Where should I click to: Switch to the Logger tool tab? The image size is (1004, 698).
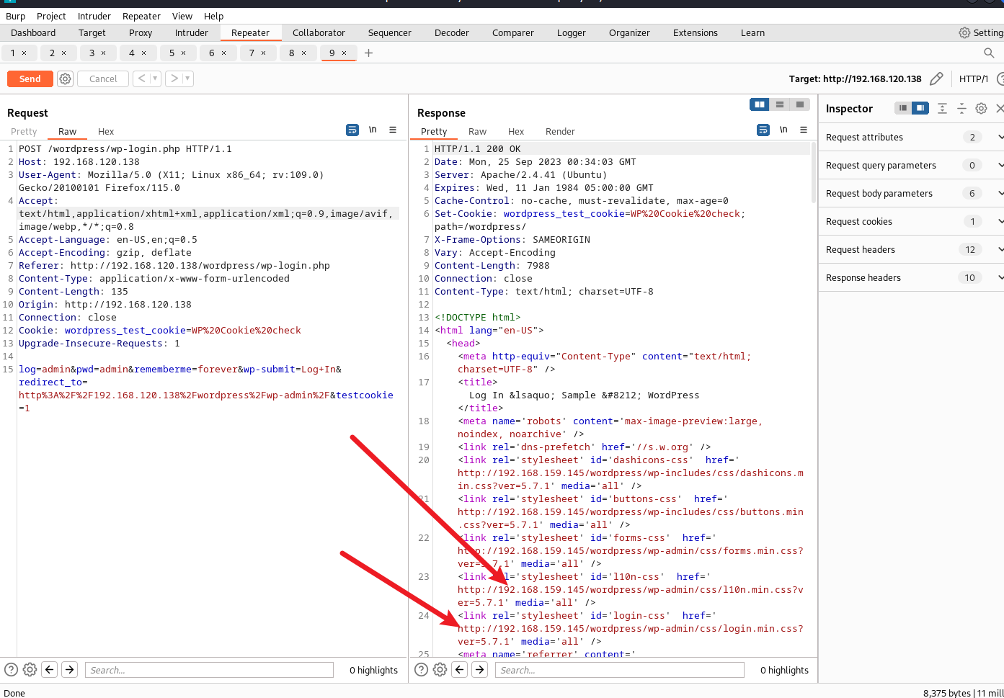pos(572,32)
